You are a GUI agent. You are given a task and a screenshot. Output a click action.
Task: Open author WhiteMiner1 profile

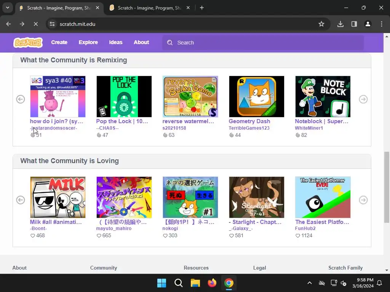[308, 128]
